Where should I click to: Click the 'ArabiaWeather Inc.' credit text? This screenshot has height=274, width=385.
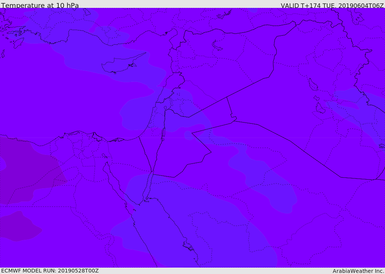[358, 271]
